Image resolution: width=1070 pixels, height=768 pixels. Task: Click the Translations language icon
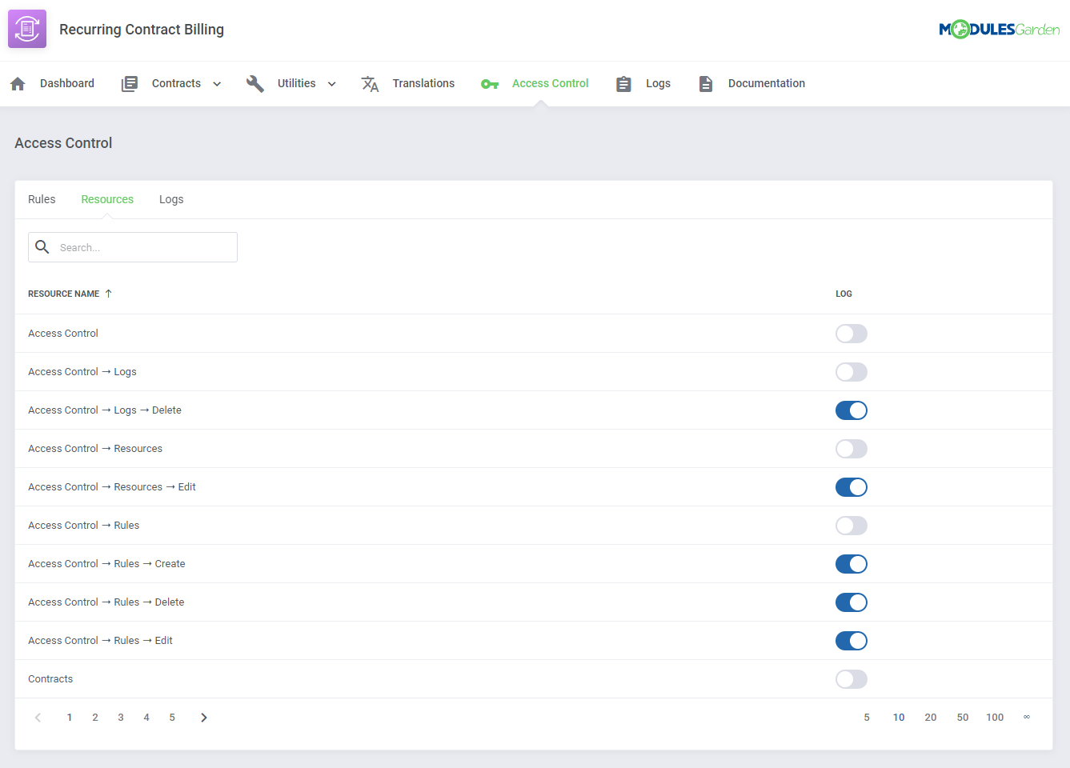(370, 82)
